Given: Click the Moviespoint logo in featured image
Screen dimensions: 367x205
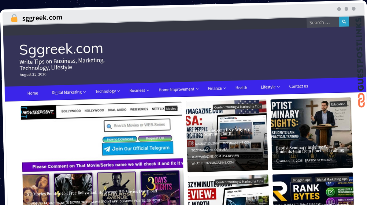Looking at the screenshot, I should pyautogui.click(x=39, y=112).
